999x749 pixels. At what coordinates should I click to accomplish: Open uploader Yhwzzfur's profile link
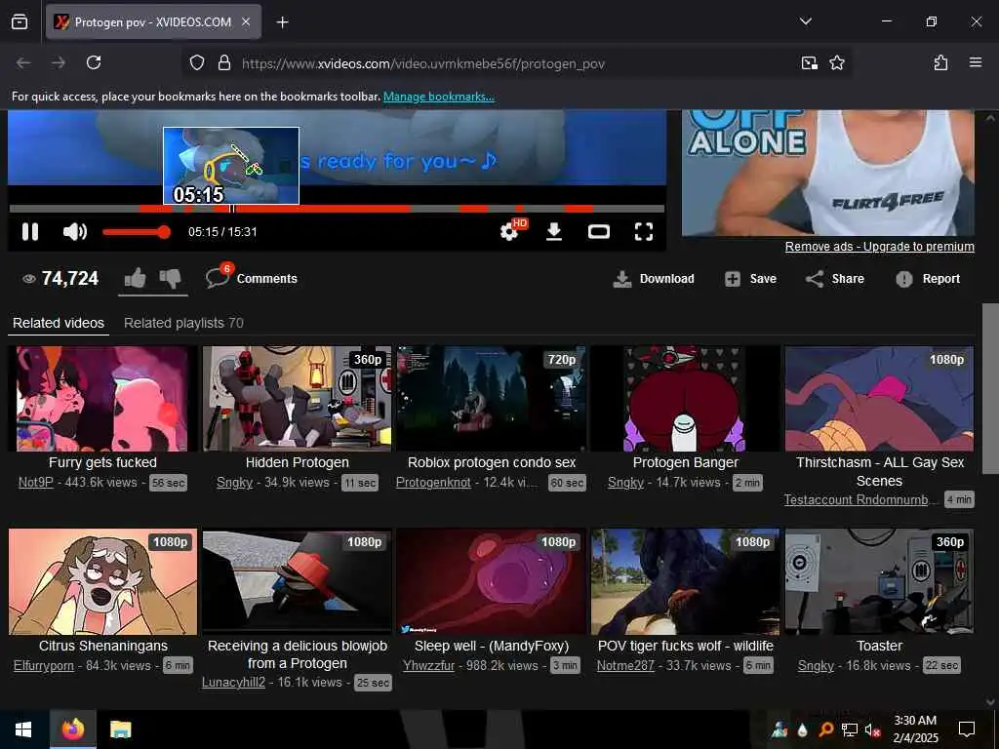click(x=429, y=665)
